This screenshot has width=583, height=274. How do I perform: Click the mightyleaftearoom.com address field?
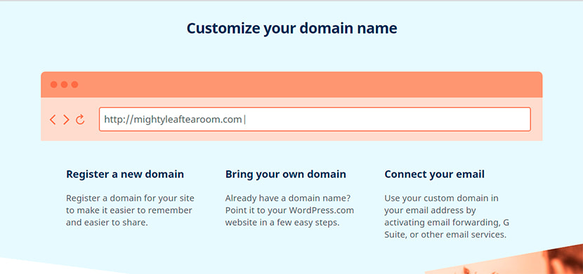(315, 119)
